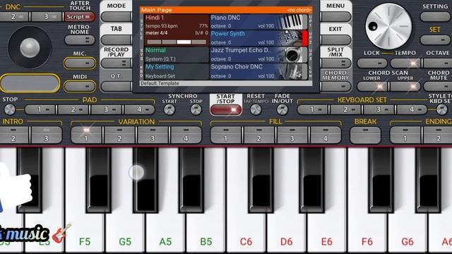This screenshot has width=452, height=254.
Task: Select VARIATION 3
Action: click(153, 135)
